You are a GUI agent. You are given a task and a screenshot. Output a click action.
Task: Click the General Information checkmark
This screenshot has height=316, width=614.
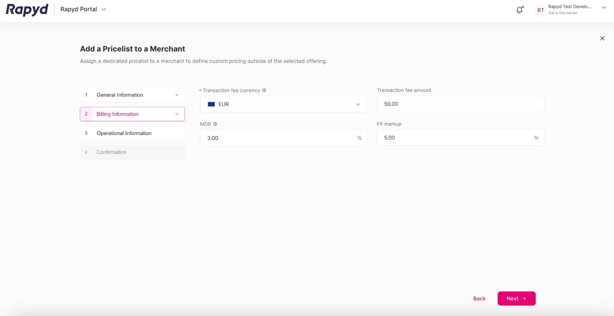click(x=177, y=95)
